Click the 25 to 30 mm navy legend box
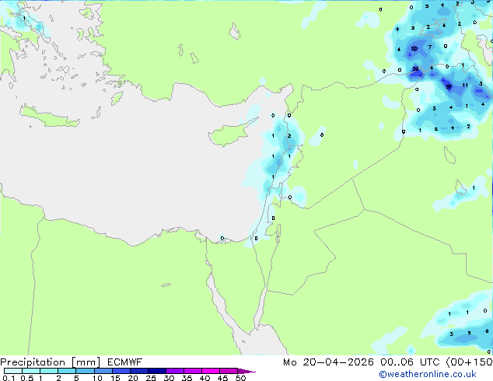 157,371
